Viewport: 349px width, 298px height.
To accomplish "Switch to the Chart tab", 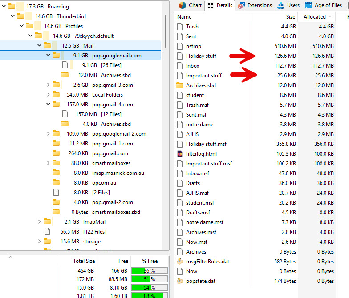I will pos(191,5).
